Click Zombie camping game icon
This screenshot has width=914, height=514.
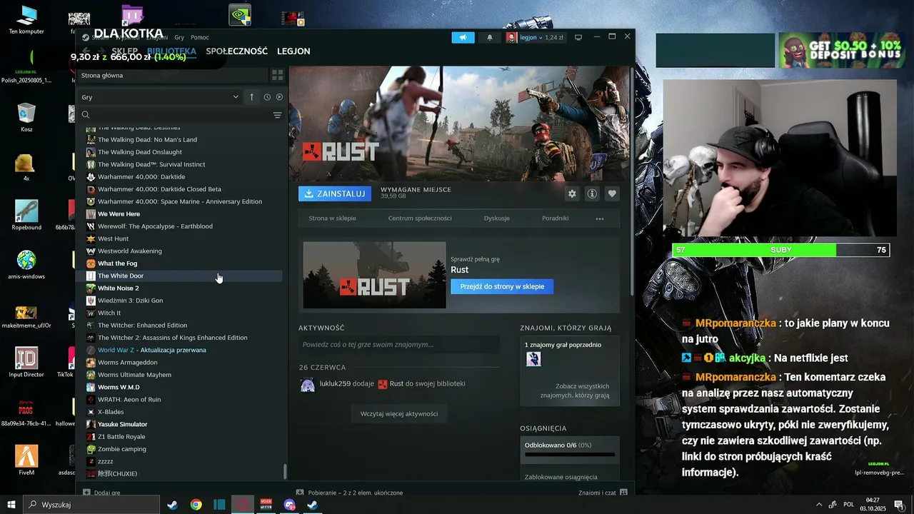coord(91,449)
